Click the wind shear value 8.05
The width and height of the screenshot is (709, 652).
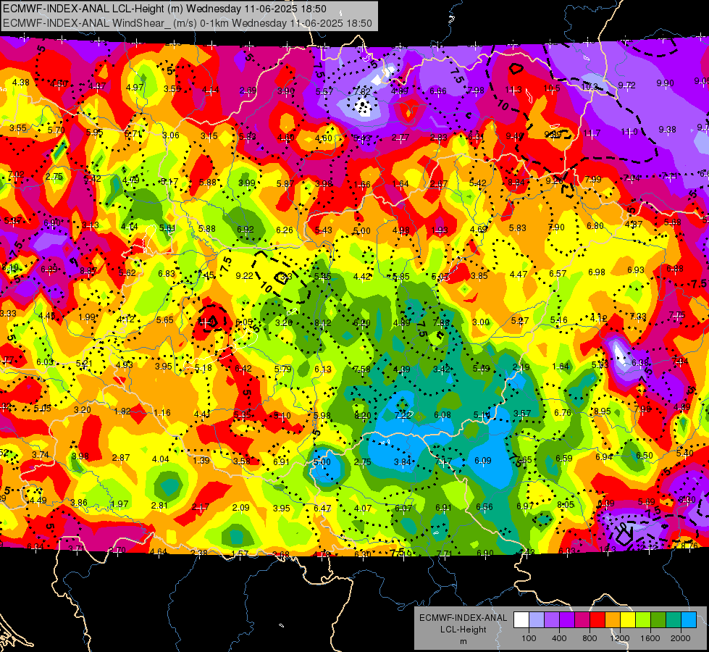coord(565,504)
